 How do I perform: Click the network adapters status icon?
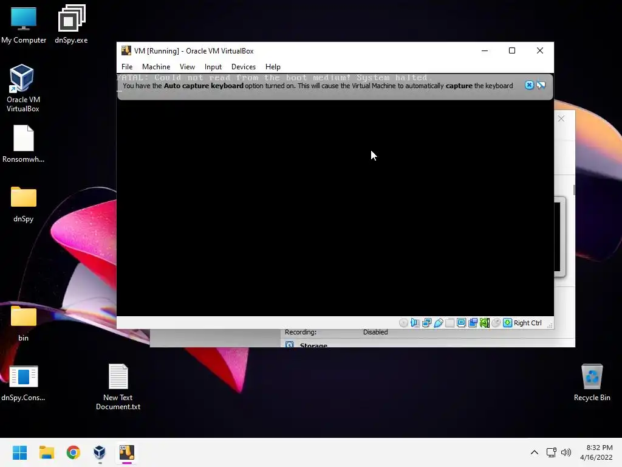427,323
